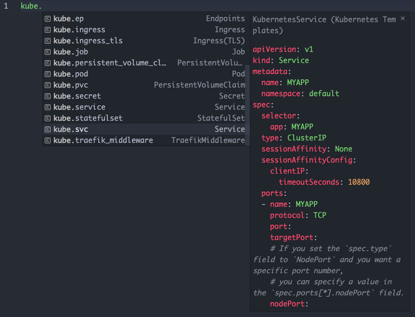Image resolution: width=415 pixels, height=317 pixels.
Task: Click the snippet icon next to kube.pod
Action: pos(47,74)
